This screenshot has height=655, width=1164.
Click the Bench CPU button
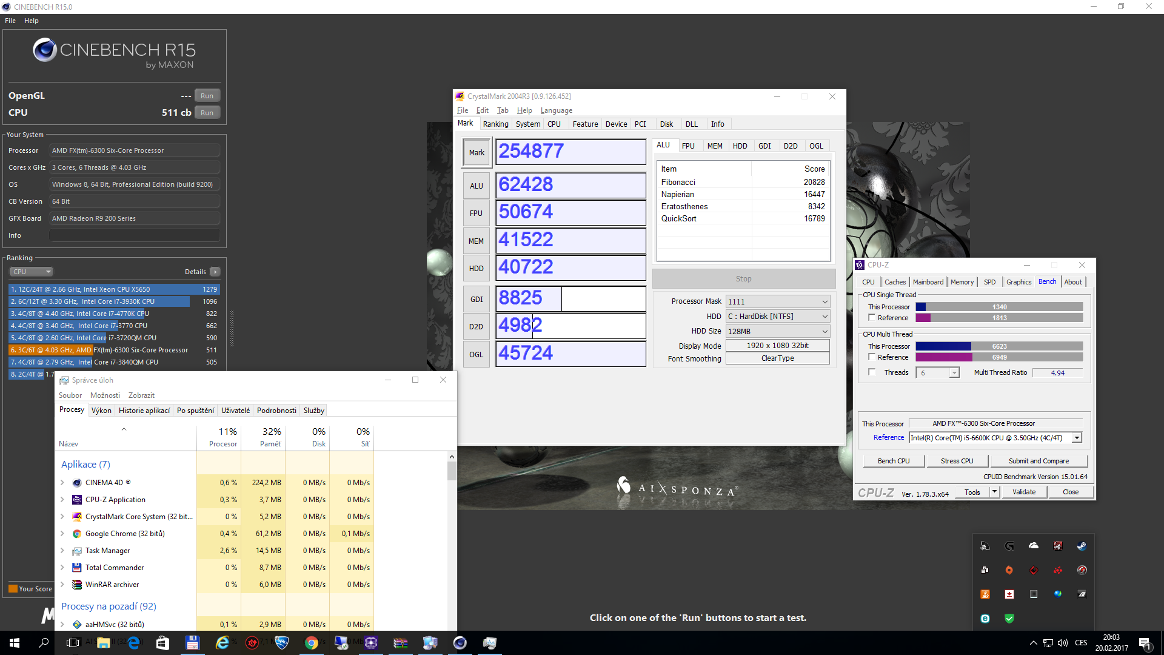click(x=893, y=461)
